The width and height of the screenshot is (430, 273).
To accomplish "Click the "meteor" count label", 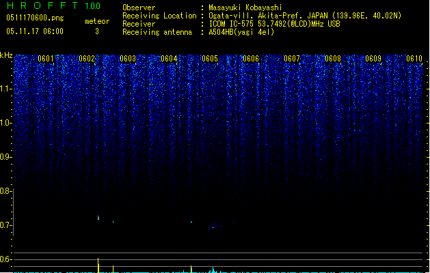I will (97, 21).
